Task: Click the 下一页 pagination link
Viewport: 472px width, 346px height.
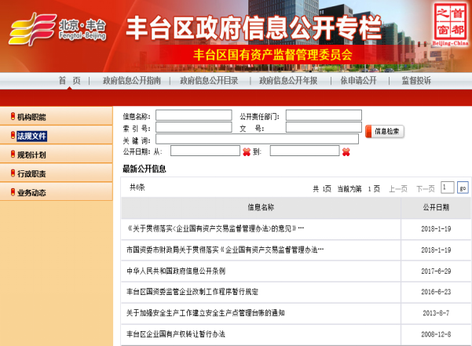Action: pyautogui.click(x=425, y=188)
